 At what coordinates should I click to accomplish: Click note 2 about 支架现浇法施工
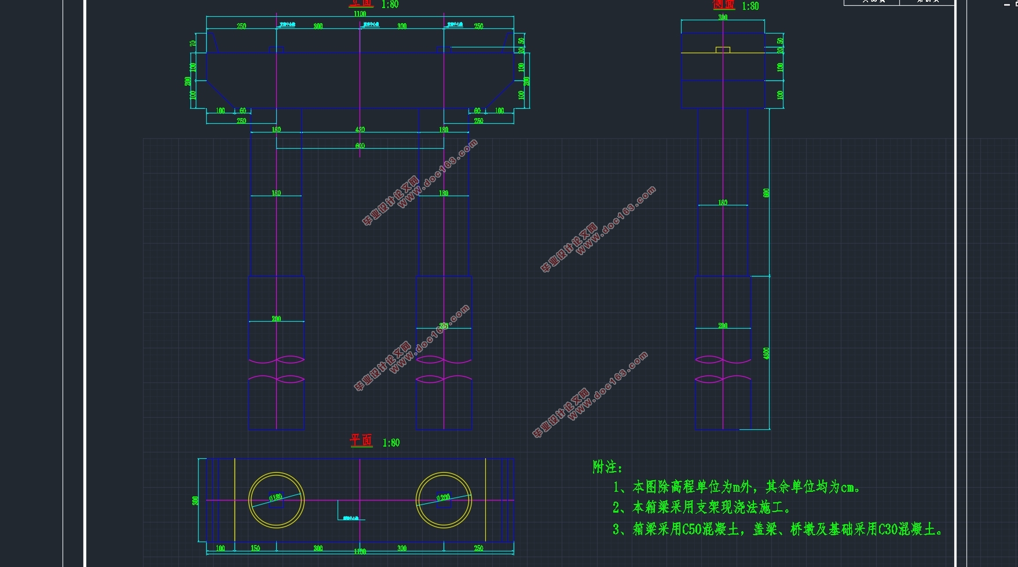tap(701, 508)
